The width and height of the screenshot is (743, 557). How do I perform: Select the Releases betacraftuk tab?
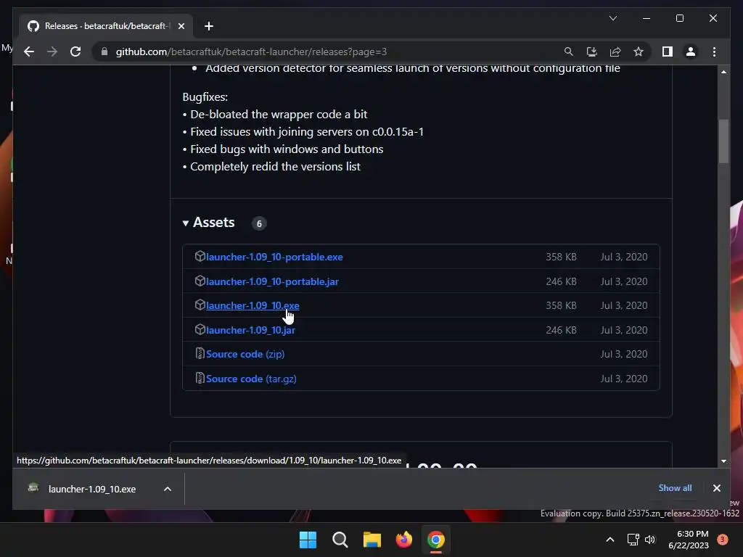(106, 26)
